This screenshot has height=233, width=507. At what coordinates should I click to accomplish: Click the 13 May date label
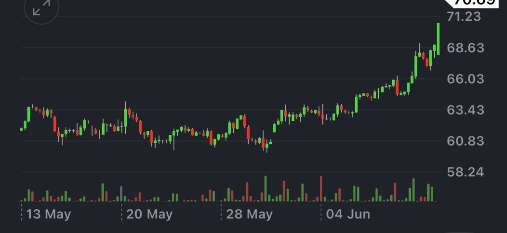click(48, 214)
